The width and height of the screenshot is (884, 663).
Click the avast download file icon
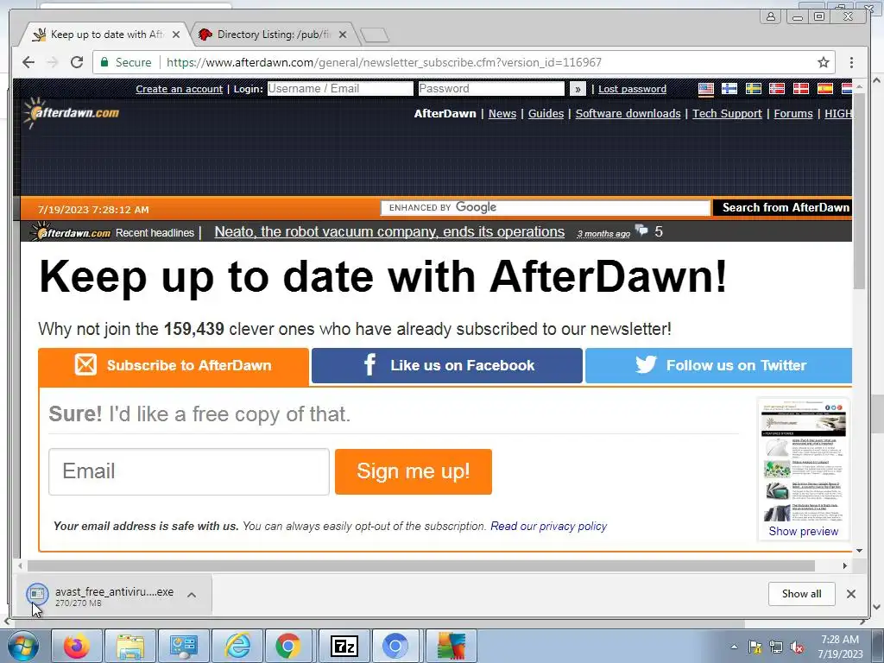[36, 593]
